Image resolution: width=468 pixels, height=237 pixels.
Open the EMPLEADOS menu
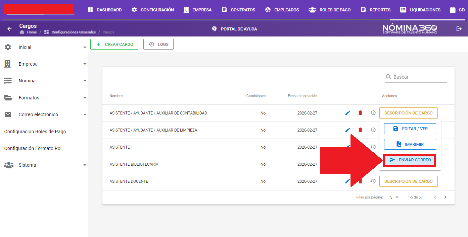pos(282,10)
